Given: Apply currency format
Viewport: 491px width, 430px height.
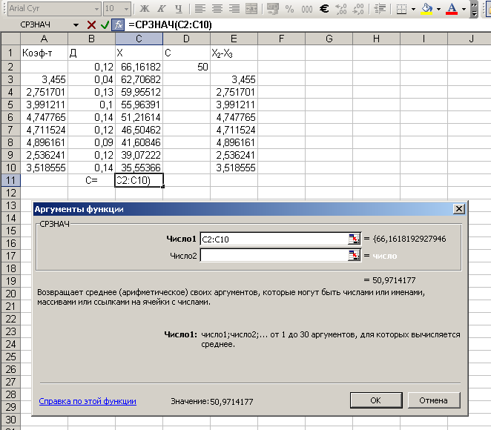Looking at the screenshot, I should pos(273,8).
